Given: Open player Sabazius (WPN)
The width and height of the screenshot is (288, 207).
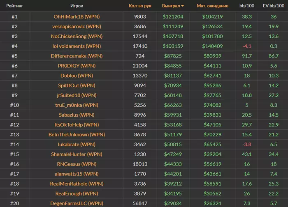Looking at the screenshot, I should 77,115.
